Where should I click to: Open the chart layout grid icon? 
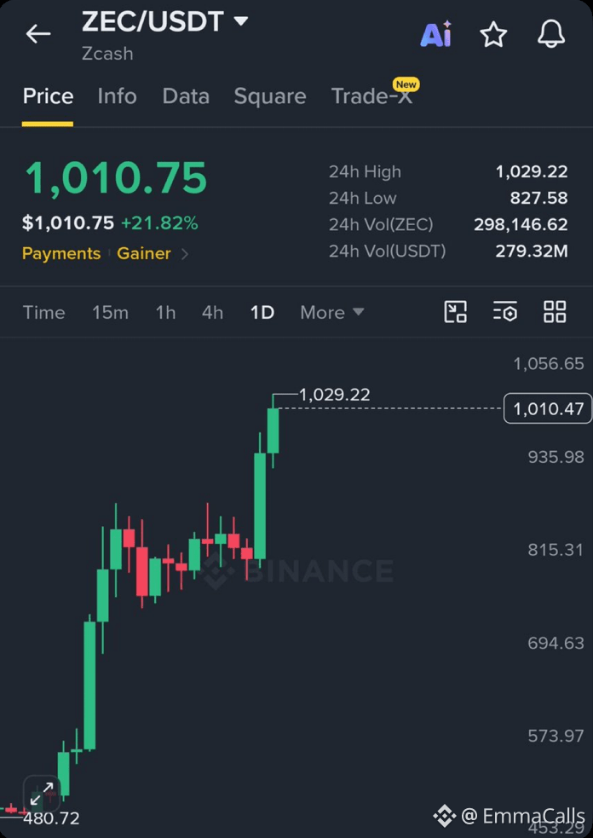[x=555, y=311]
